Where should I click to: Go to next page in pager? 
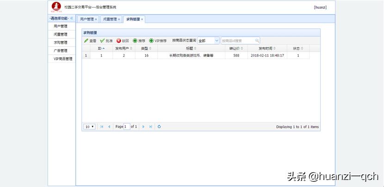pos(143,127)
